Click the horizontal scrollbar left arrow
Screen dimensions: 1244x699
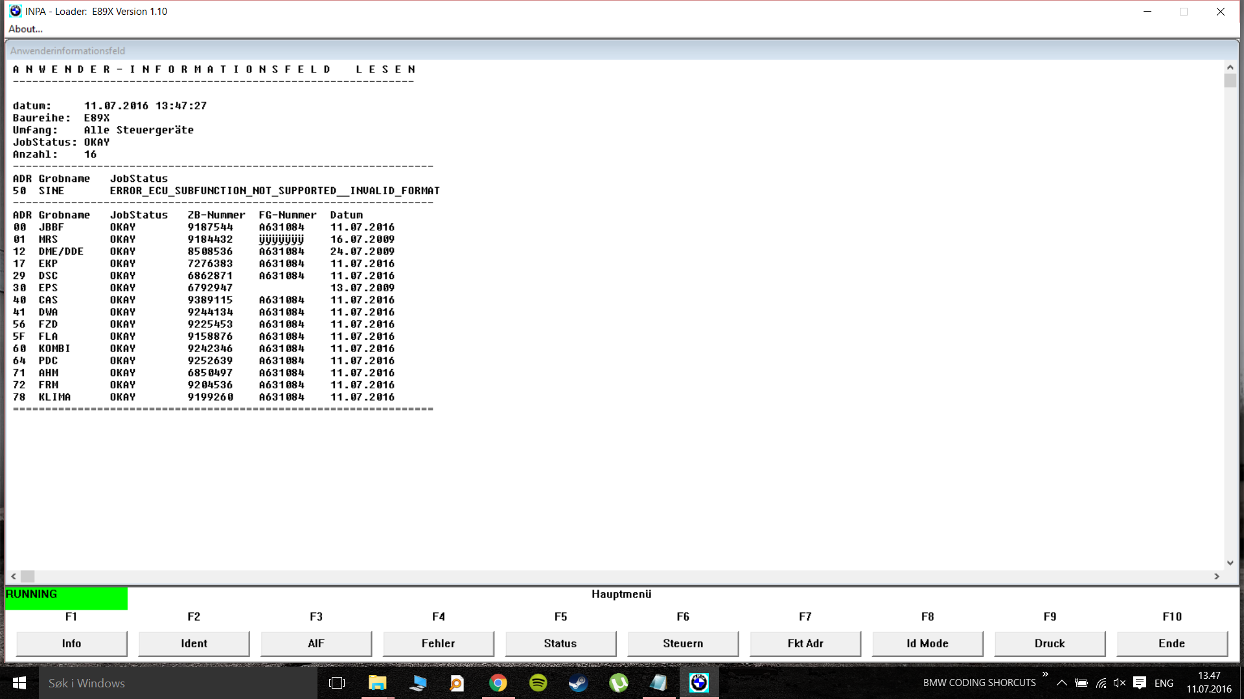[x=14, y=576]
